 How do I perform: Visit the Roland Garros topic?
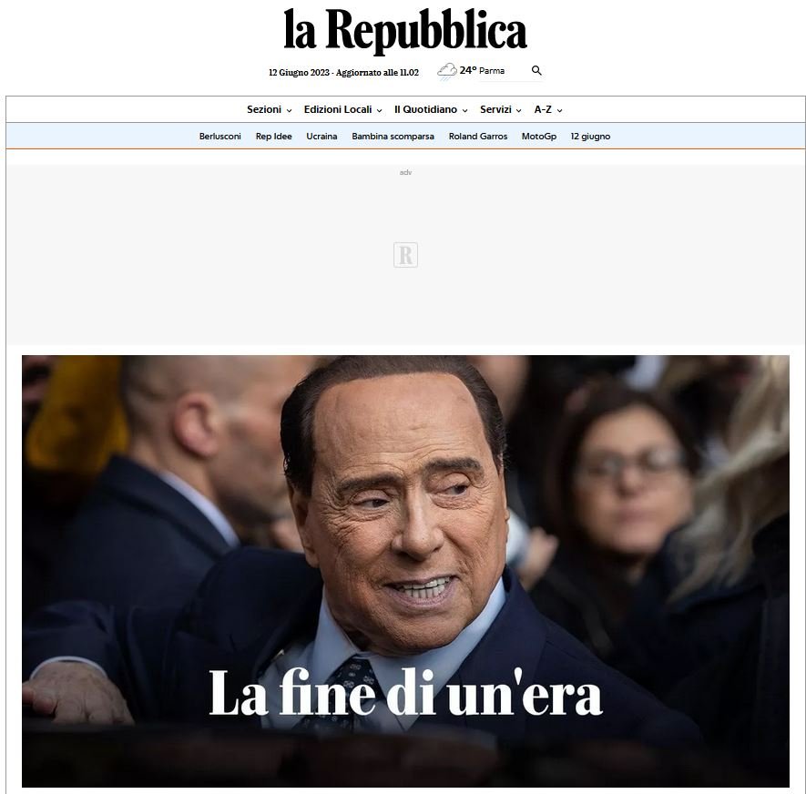tap(478, 137)
